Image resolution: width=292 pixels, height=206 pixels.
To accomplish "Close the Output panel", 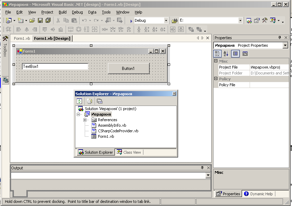I will click(x=209, y=168).
